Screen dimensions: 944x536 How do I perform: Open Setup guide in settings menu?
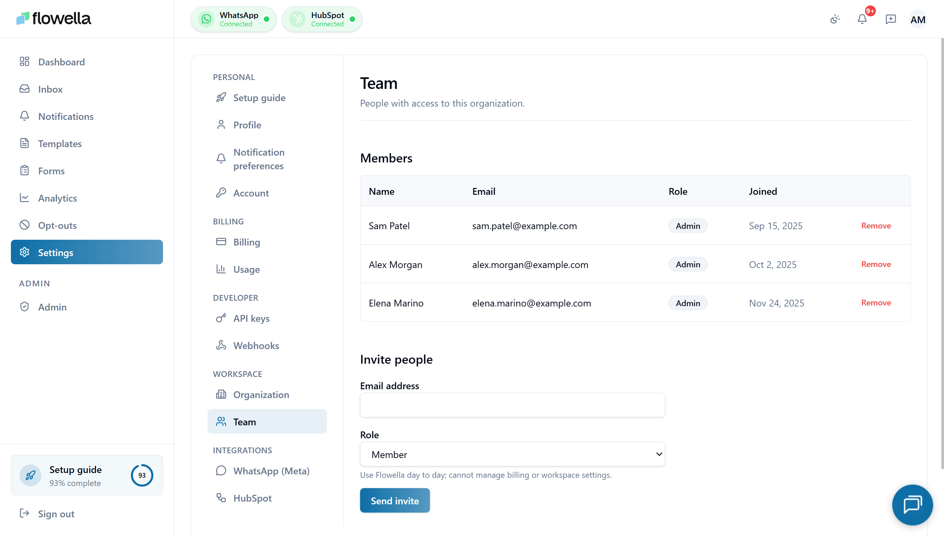point(267,97)
